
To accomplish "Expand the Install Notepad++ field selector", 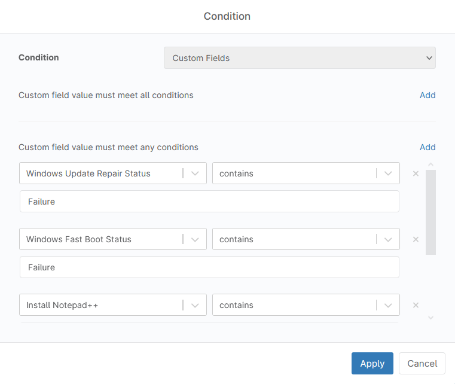I will click(195, 305).
